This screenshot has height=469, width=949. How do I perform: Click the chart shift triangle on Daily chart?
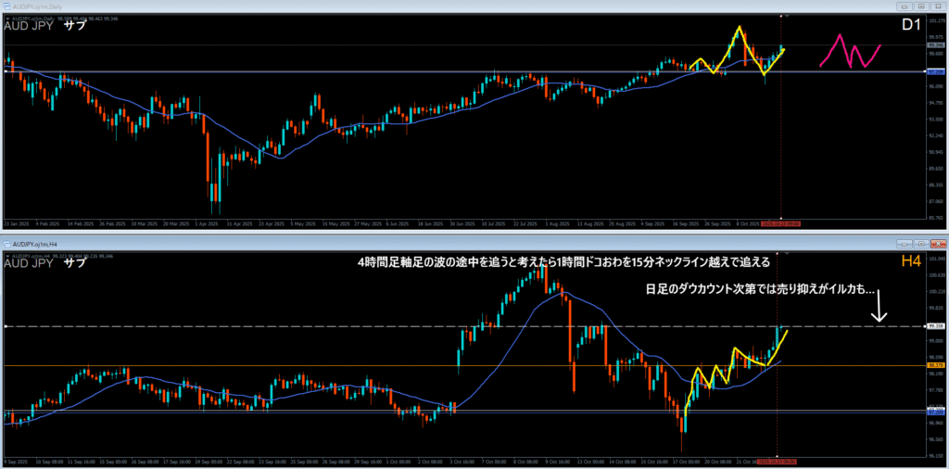[x=786, y=15]
